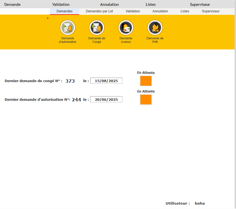236x209 pixels.
Task: Open the Demande menu in top bar
Action: click(x=12, y=4)
